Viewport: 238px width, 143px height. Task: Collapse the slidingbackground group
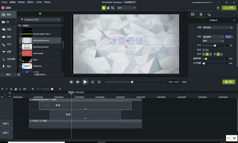[31, 100]
